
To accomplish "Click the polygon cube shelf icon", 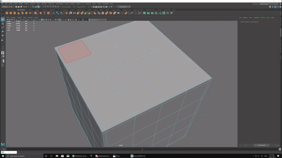I will coord(11,13).
